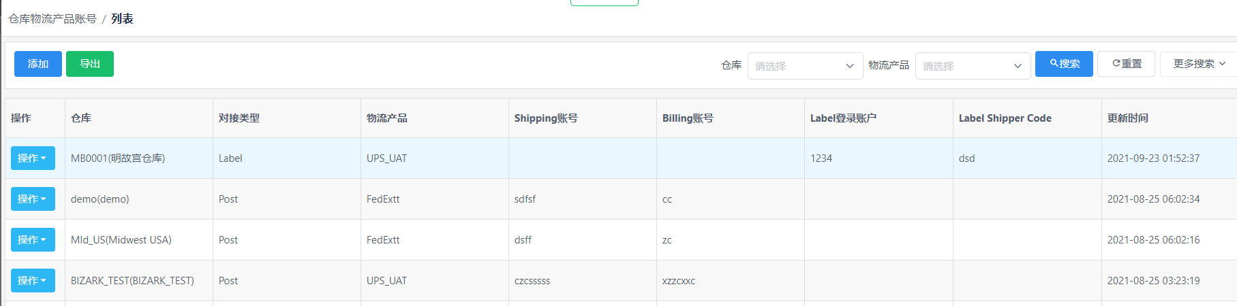Screen dimensions: 1237x306
Task: Open 操作 dropdown for BIZARK_TEST row
Action: click(x=33, y=281)
